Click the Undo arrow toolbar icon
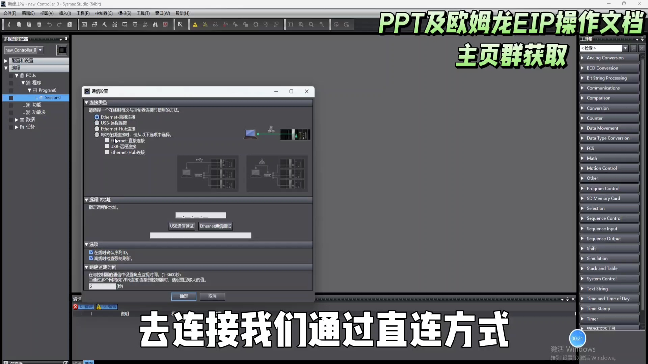648x364 pixels. 49,25
